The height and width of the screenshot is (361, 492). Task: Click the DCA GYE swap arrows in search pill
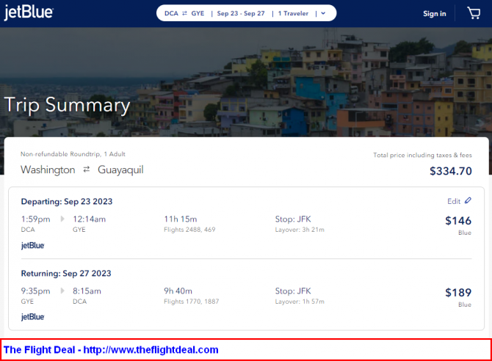point(184,13)
